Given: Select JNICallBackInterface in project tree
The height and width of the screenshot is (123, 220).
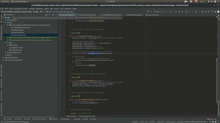Looking at the screenshot, I should click(x=21, y=28).
